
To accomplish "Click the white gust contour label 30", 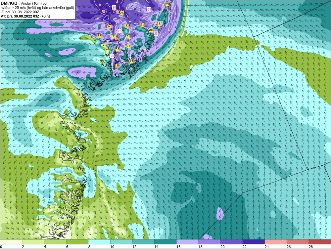I will [114, 7].
